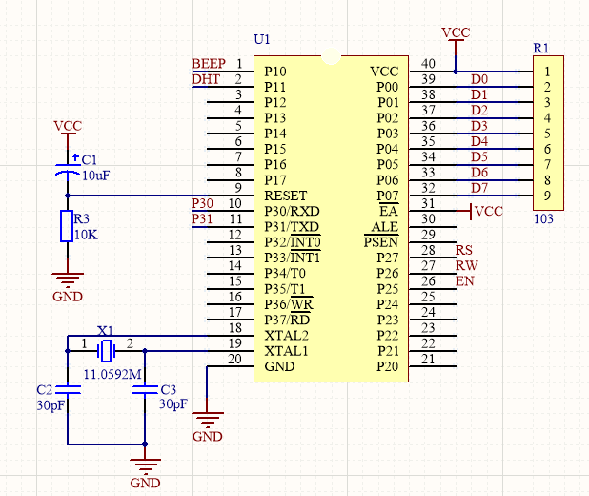Click the 11.0592M crystal value
Viewport: 589px width, 496px height.
112,374
